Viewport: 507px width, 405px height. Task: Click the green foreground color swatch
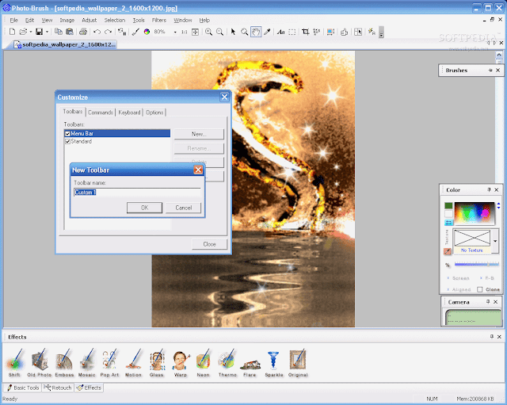point(448,205)
